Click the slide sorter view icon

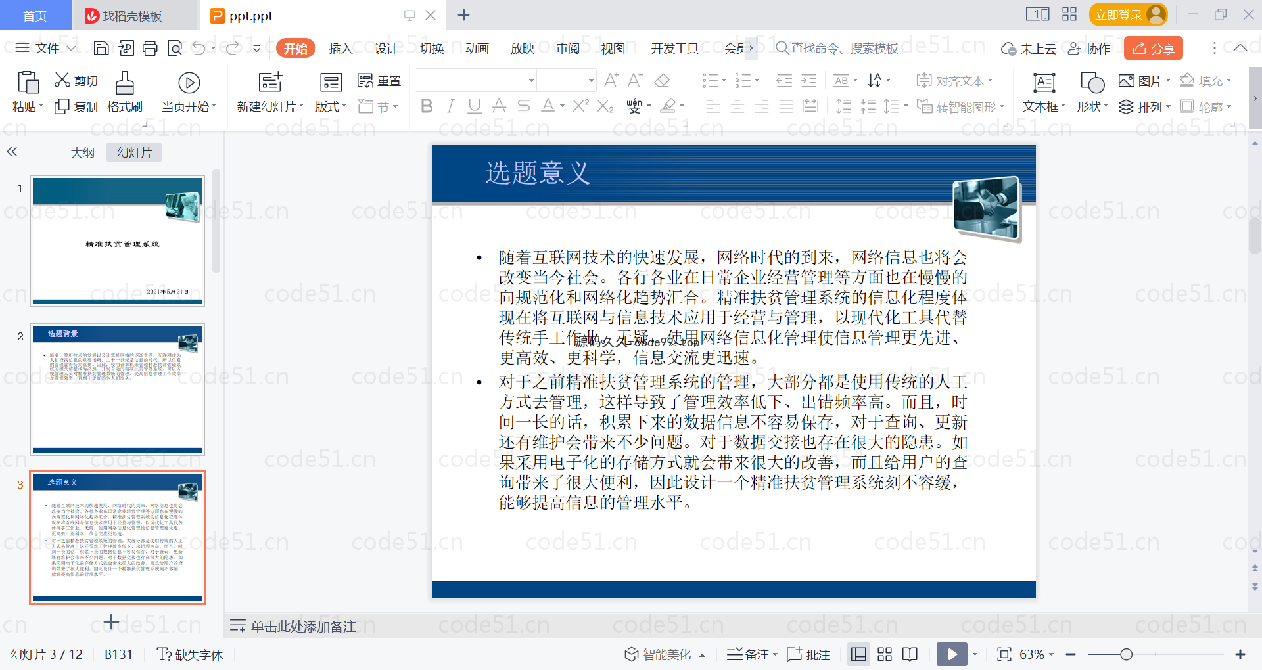click(x=885, y=654)
